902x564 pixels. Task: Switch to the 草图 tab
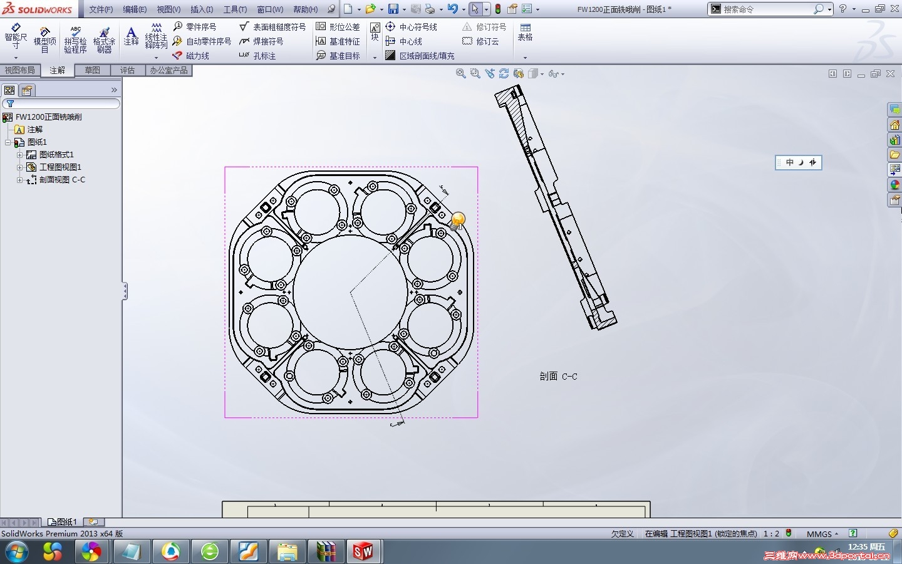pos(93,70)
